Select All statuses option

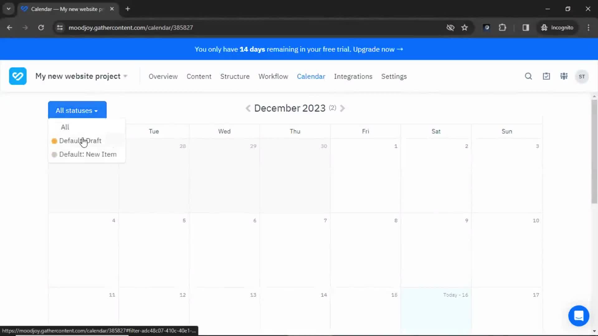point(65,127)
